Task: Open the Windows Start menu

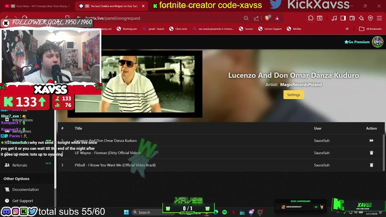Action: point(126,212)
